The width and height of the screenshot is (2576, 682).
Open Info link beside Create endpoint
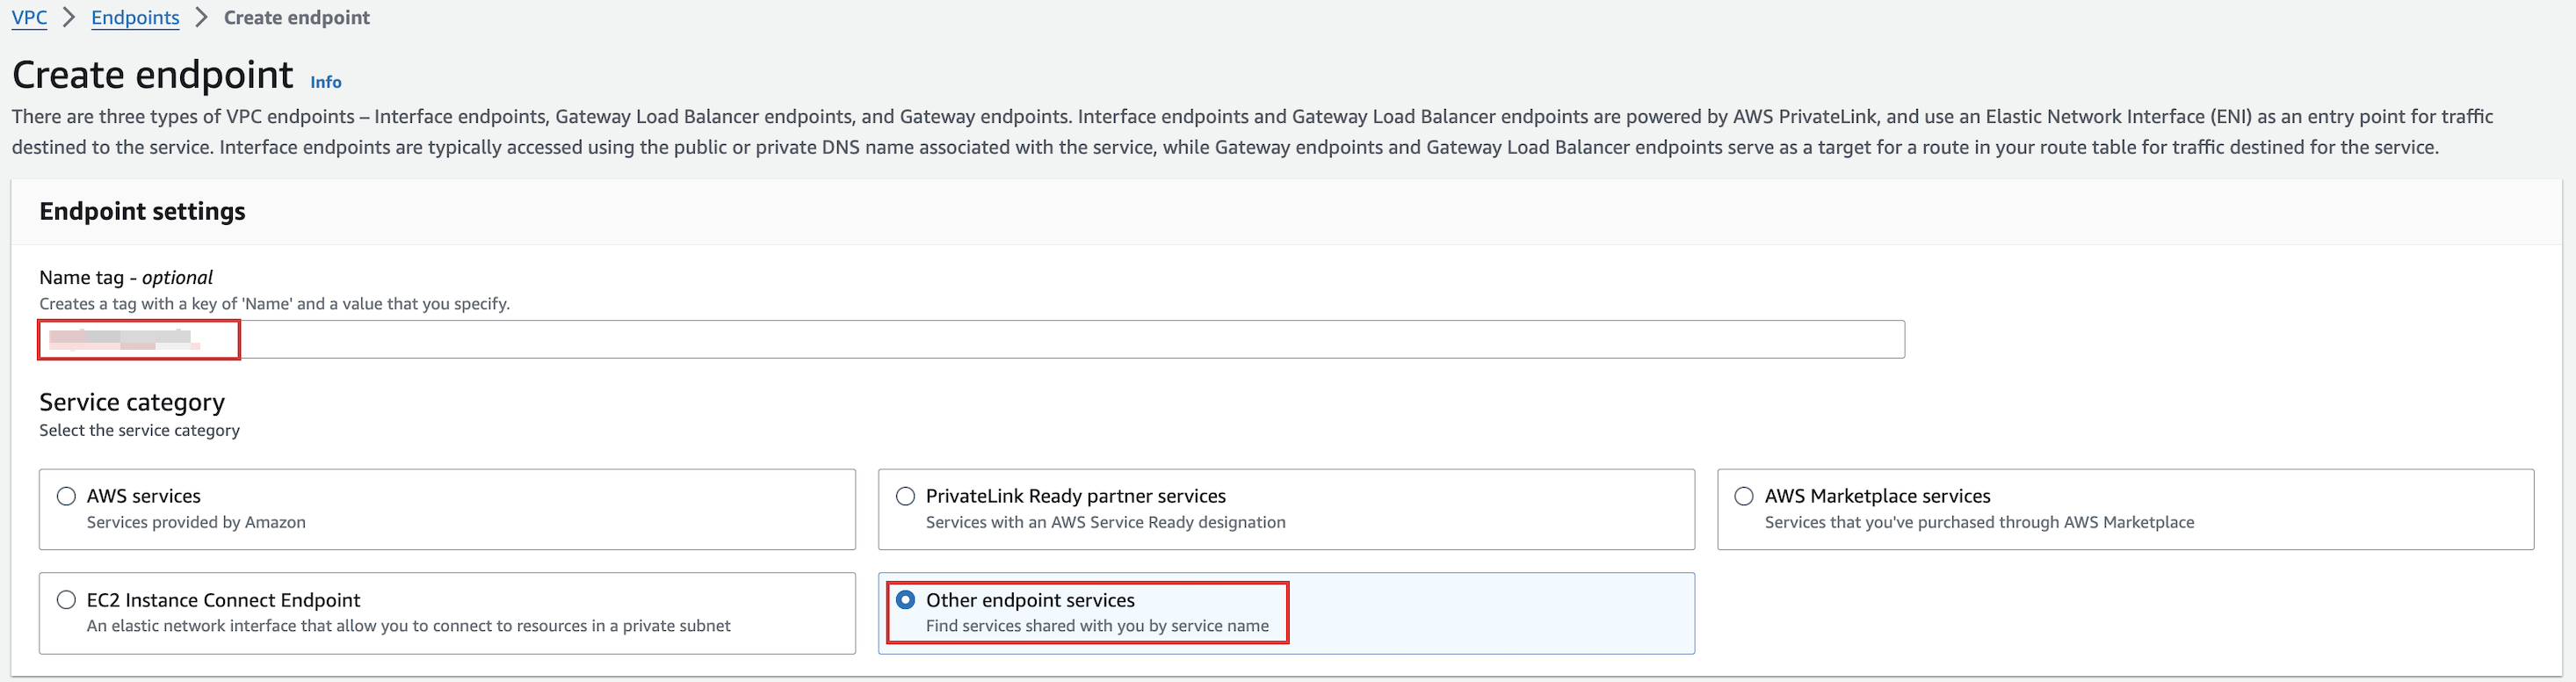tap(326, 82)
